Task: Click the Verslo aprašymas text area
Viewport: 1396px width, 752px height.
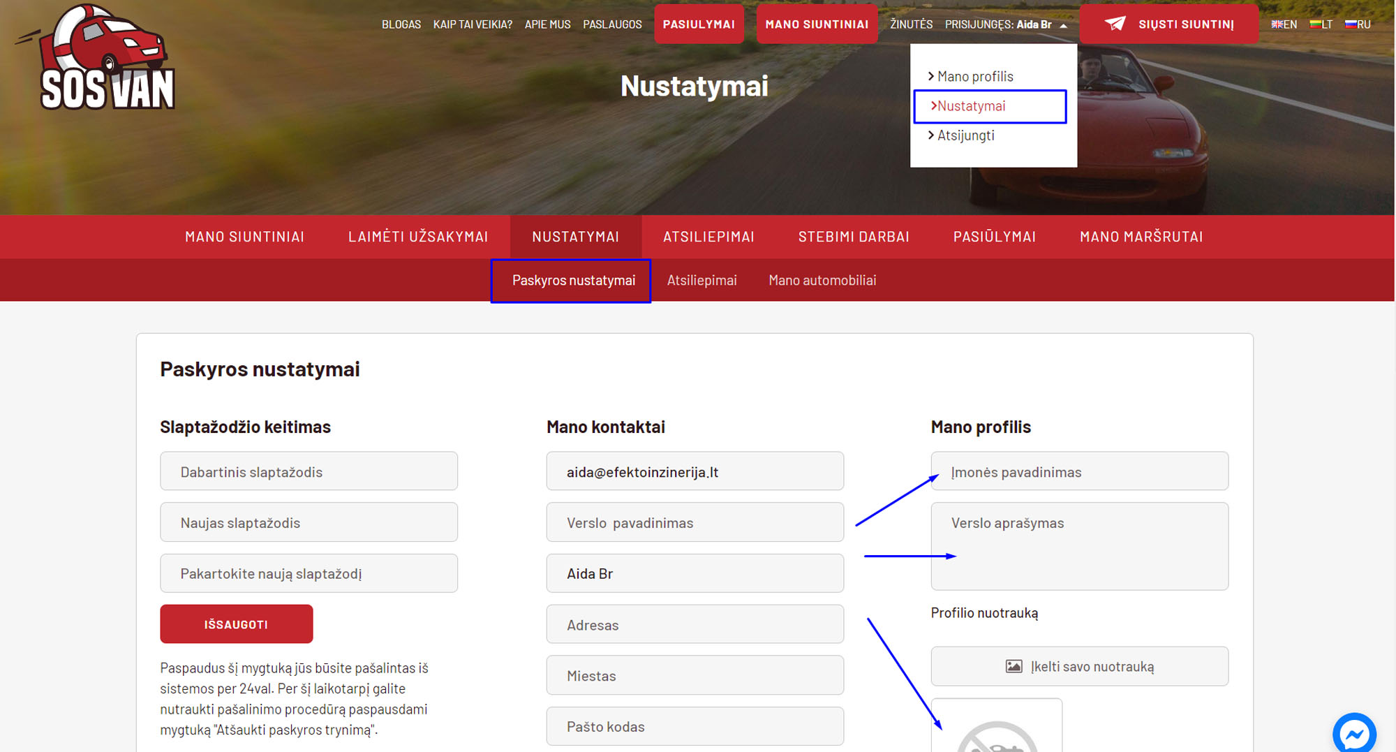Action: (x=1079, y=546)
